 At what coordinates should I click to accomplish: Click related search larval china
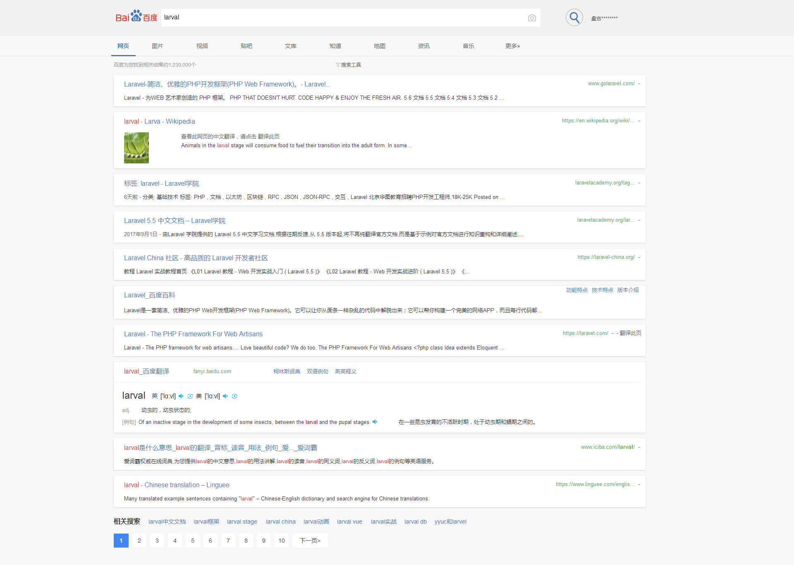[x=280, y=522]
